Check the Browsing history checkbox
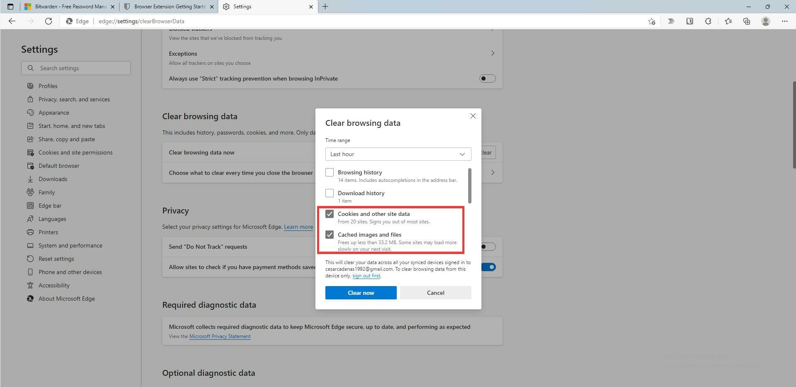The width and height of the screenshot is (796, 387). pos(330,172)
